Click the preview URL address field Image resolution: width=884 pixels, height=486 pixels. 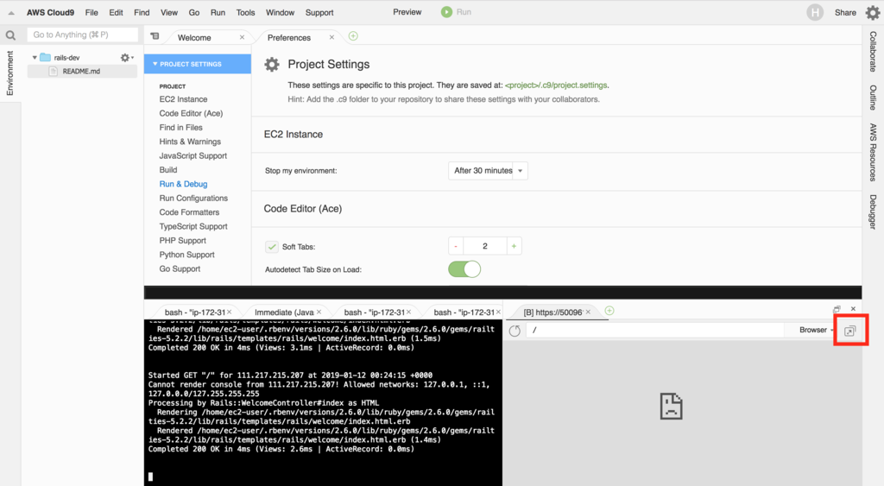point(655,331)
